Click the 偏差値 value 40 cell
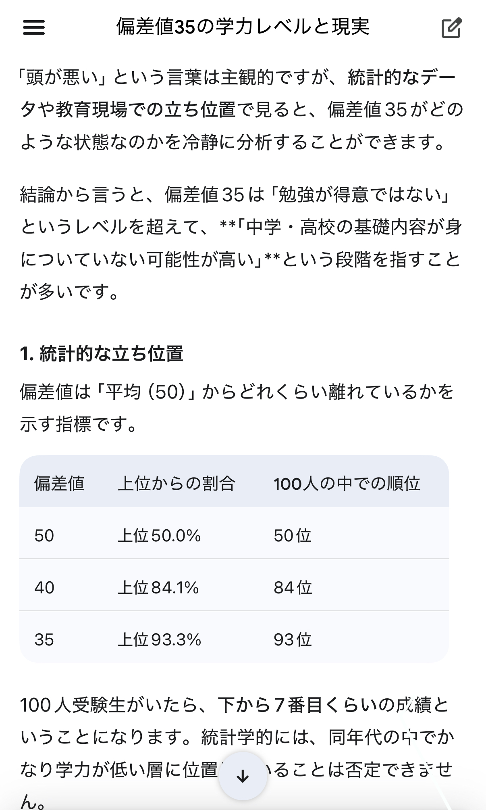The height and width of the screenshot is (810, 486). [x=44, y=588]
